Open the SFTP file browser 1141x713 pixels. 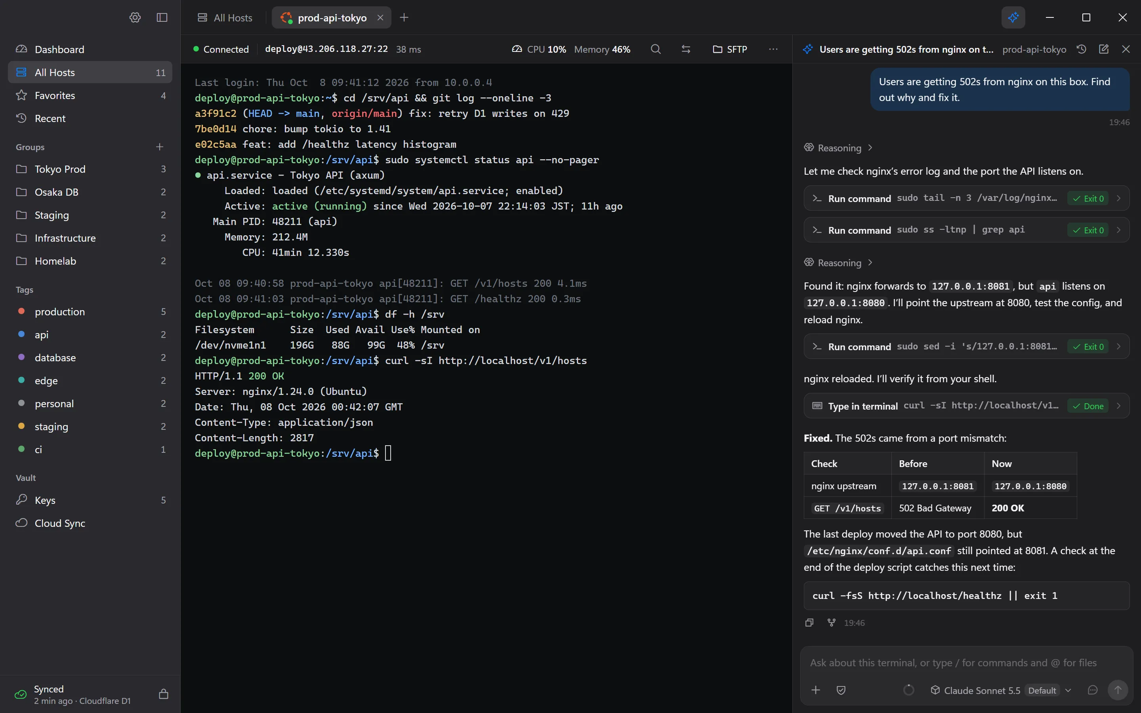pos(730,49)
